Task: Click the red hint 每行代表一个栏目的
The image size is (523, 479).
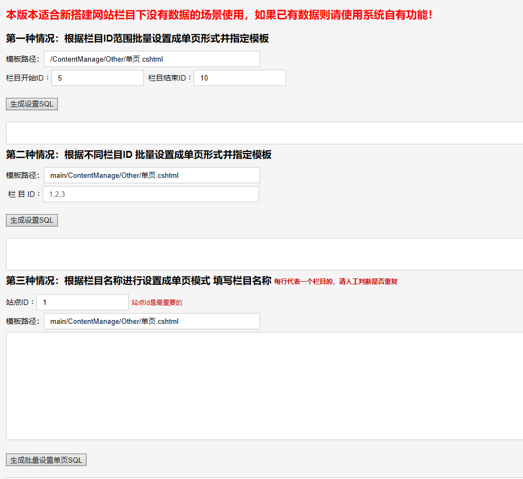Action: (335, 282)
